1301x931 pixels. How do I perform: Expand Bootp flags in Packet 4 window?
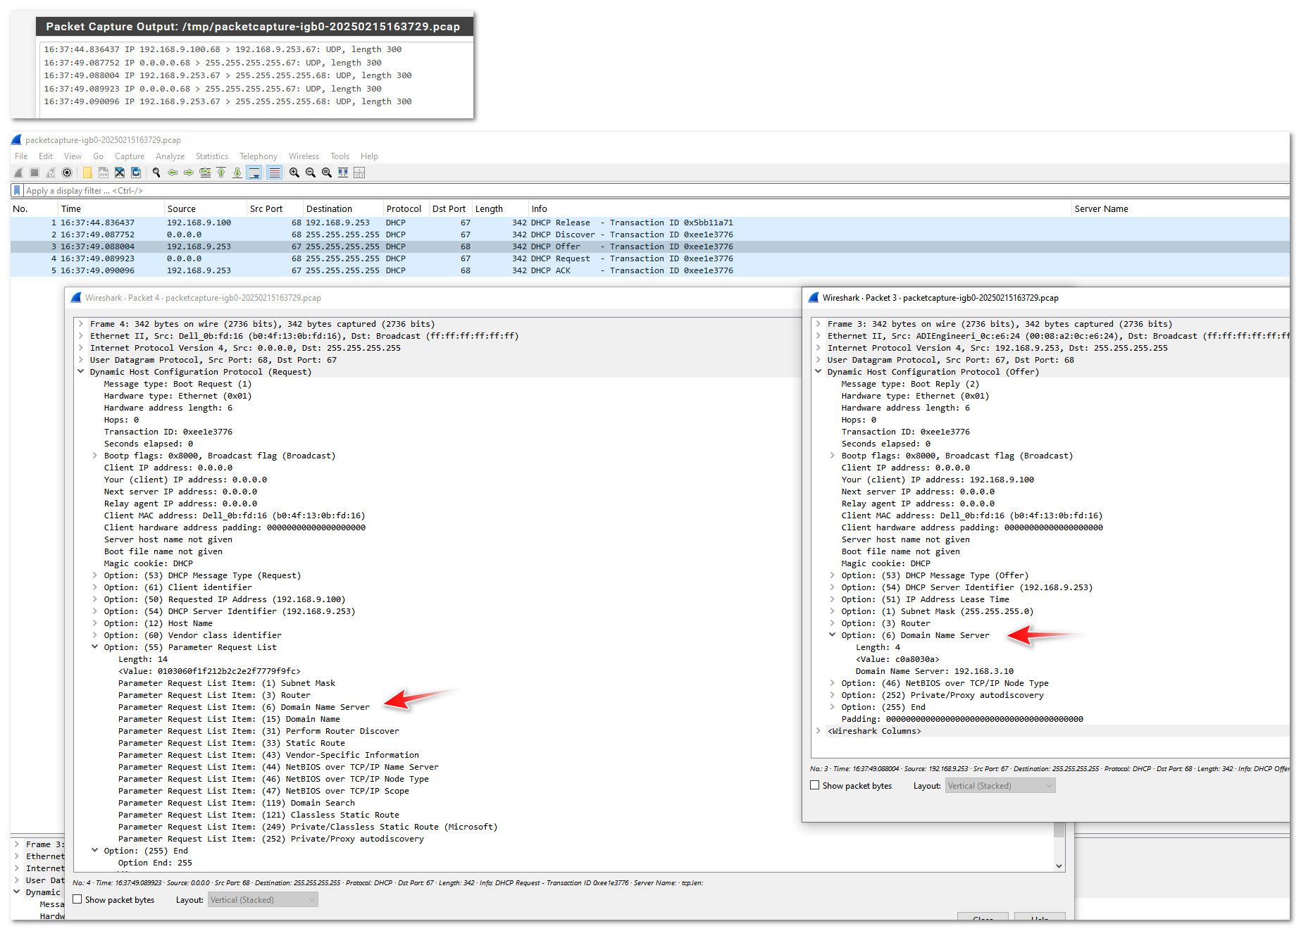click(95, 456)
